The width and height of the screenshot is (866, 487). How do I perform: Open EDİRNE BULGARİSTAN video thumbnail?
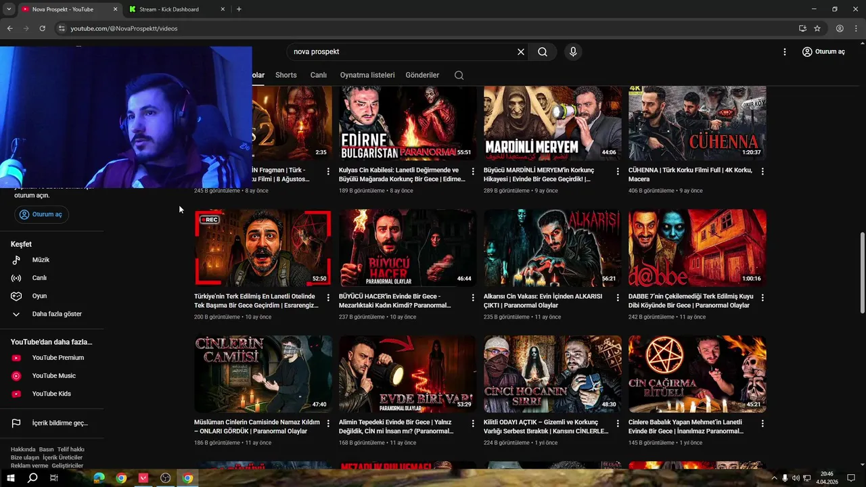click(407, 122)
